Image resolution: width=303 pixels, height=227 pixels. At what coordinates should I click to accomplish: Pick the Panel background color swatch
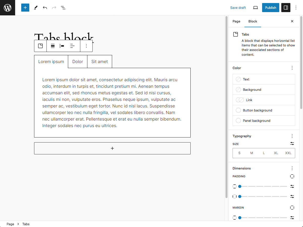pyautogui.click(x=264, y=121)
